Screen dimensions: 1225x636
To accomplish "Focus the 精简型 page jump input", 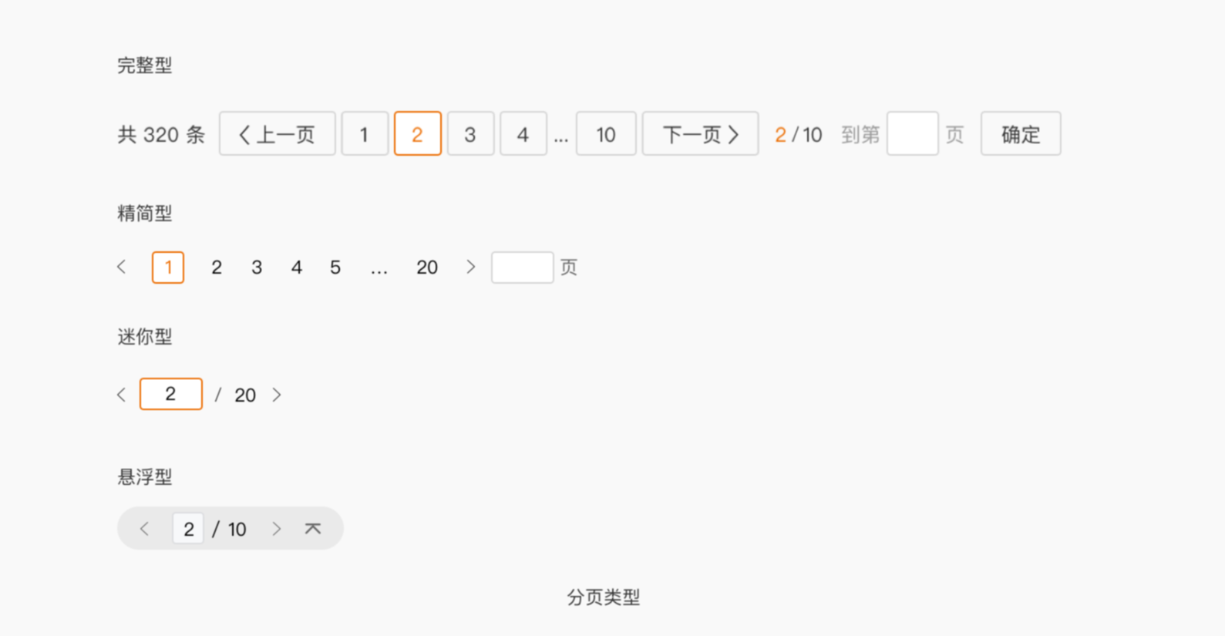I will (522, 268).
